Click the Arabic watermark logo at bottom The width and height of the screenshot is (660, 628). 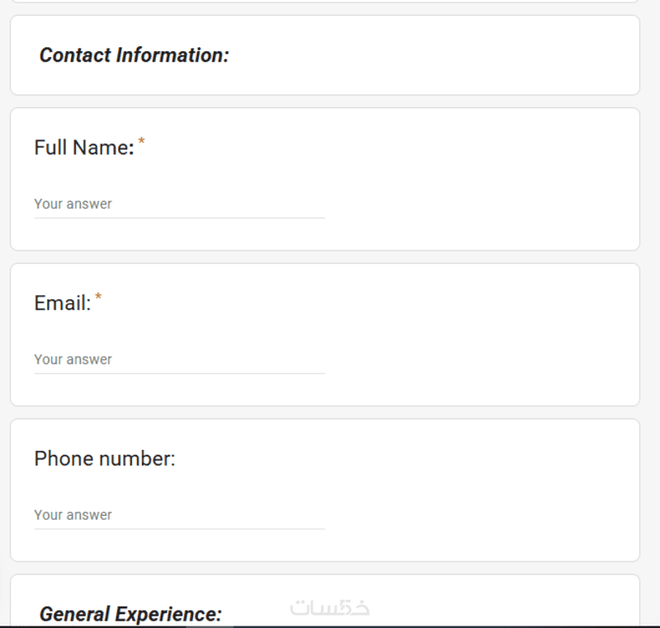tap(330, 608)
